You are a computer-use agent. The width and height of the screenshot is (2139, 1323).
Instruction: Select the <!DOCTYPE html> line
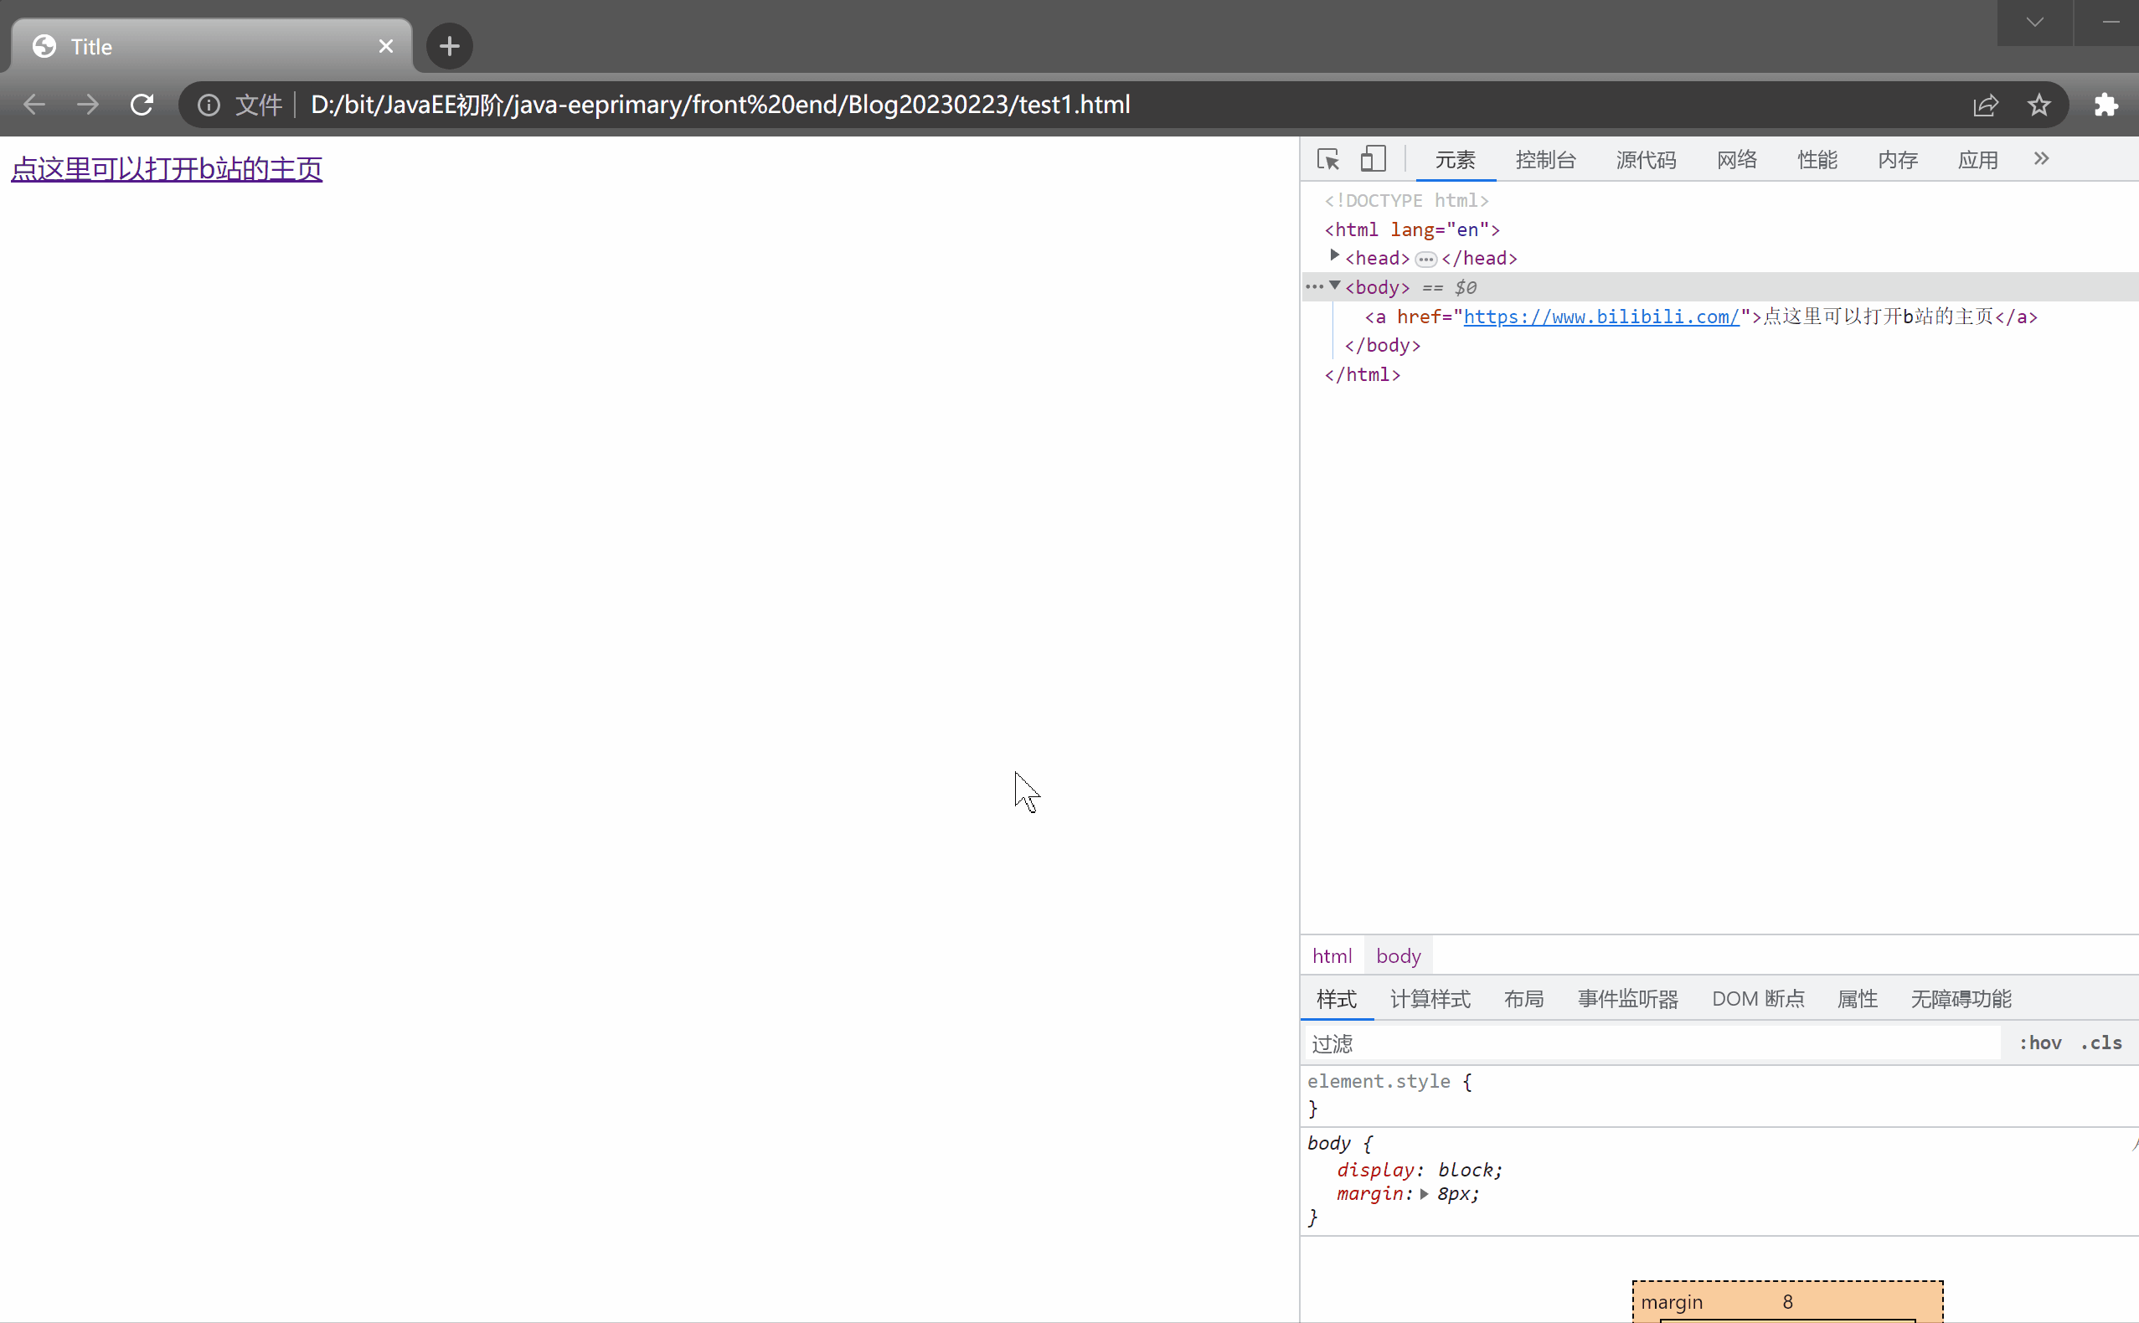pyautogui.click(x=1405, y=200)
